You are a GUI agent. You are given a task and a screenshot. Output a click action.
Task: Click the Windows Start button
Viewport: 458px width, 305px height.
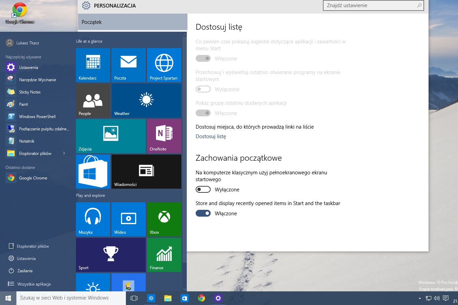tap(8, 298)
